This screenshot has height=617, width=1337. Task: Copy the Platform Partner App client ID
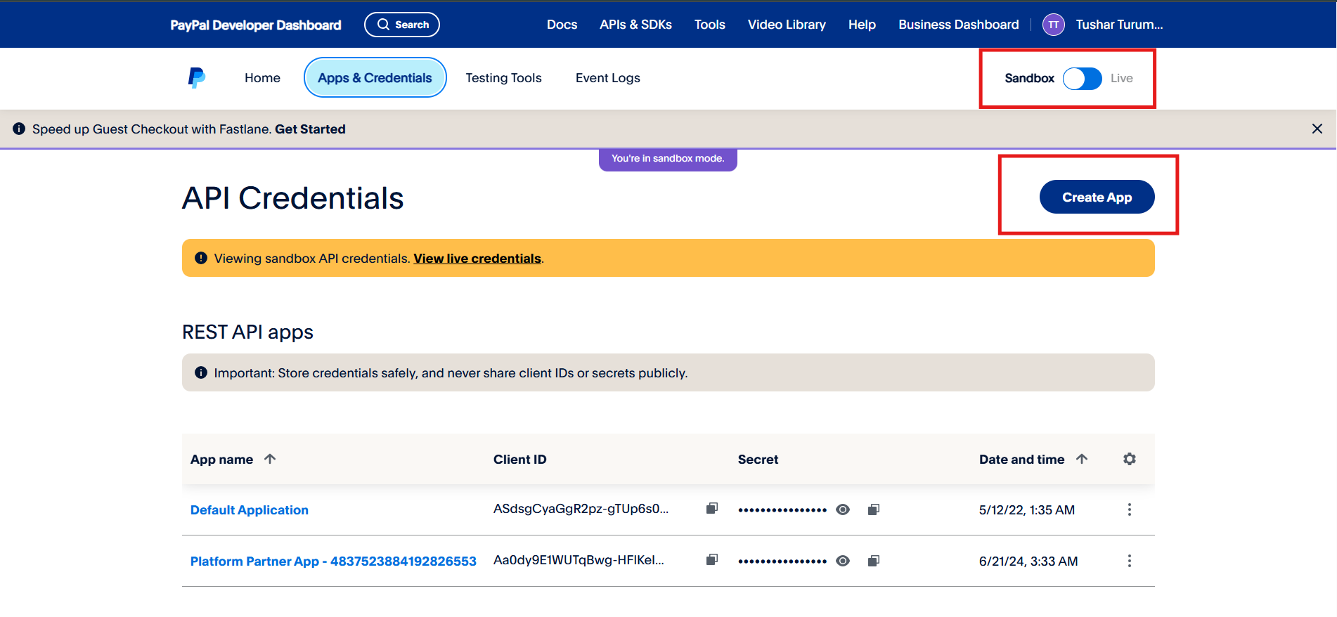pos(711,559)
